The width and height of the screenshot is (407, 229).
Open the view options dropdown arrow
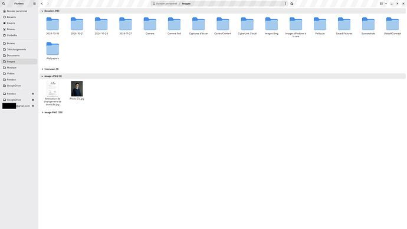386,4
